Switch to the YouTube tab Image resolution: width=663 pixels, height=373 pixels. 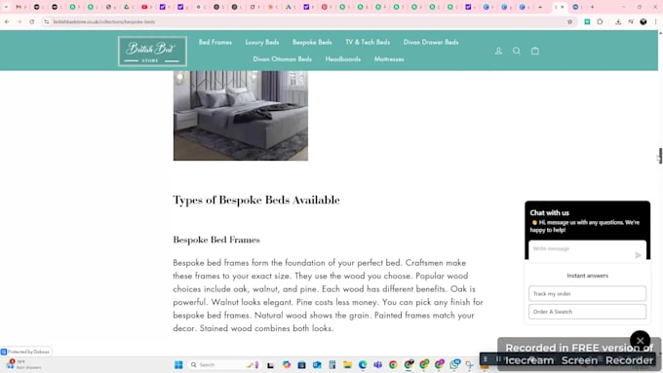(144, 7)
